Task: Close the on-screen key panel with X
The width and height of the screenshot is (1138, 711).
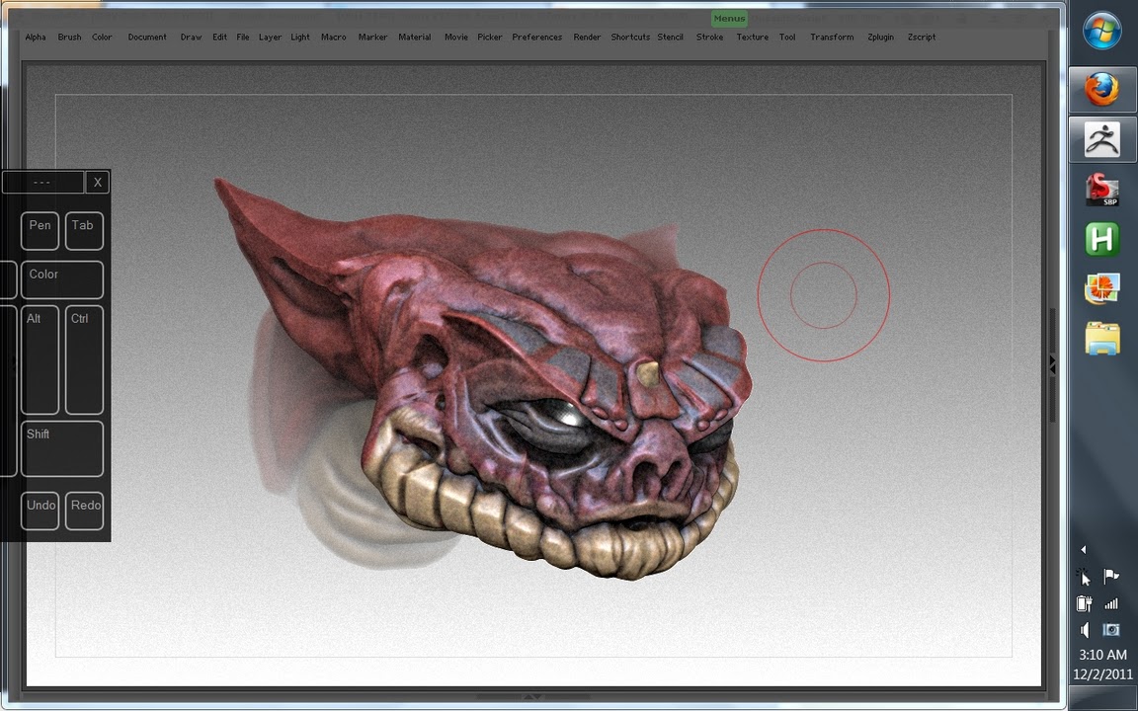Action: [97, 183]
